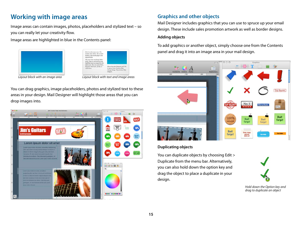Click the "Graphics and other objects" heading
This screenshot has height=226, width=298.
pyautogui.click(x=188, y=16)
